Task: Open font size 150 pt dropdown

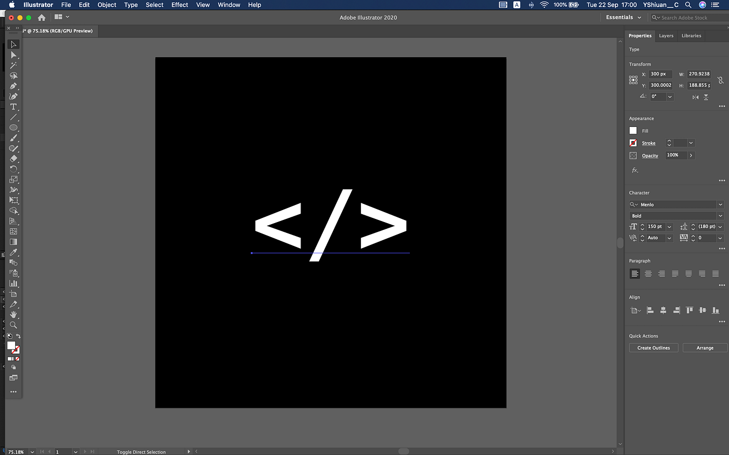Action: (670, 227)
